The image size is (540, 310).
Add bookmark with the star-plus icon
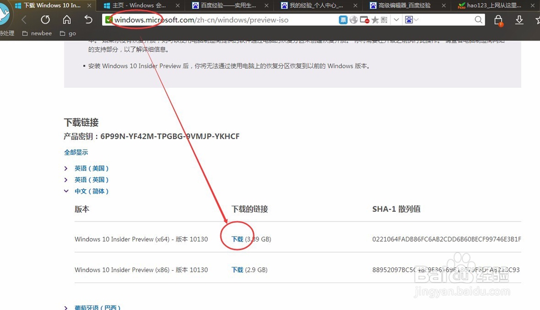375,20
